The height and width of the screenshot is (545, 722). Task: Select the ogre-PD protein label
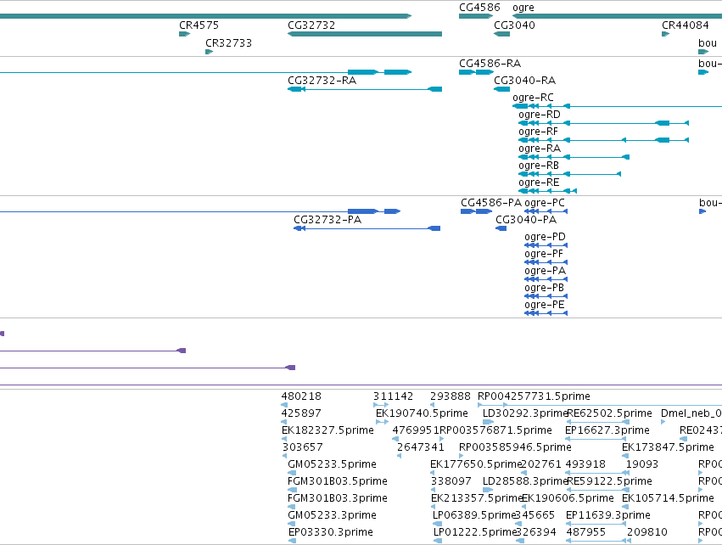[545, 237]
